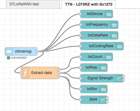Click the top output port of Extract data
This screenshot has height=111, width=140.
click(59, 69)
